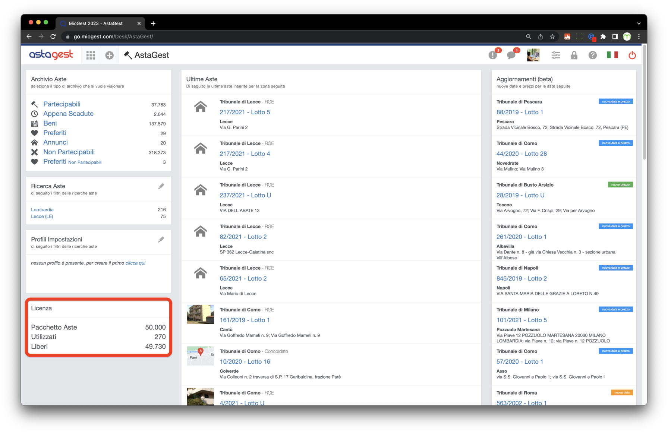
Task: Click the X icon beside Non Partecipabili
Action: pyautogui.click(x=34, y=152)
